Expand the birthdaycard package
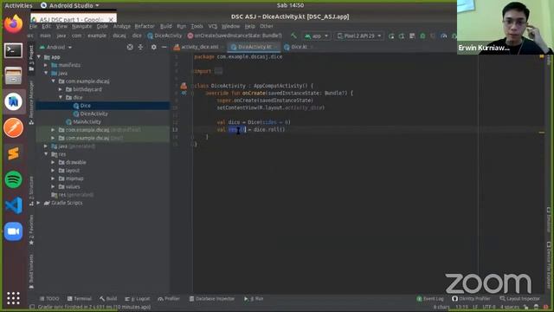 [61, 89]
